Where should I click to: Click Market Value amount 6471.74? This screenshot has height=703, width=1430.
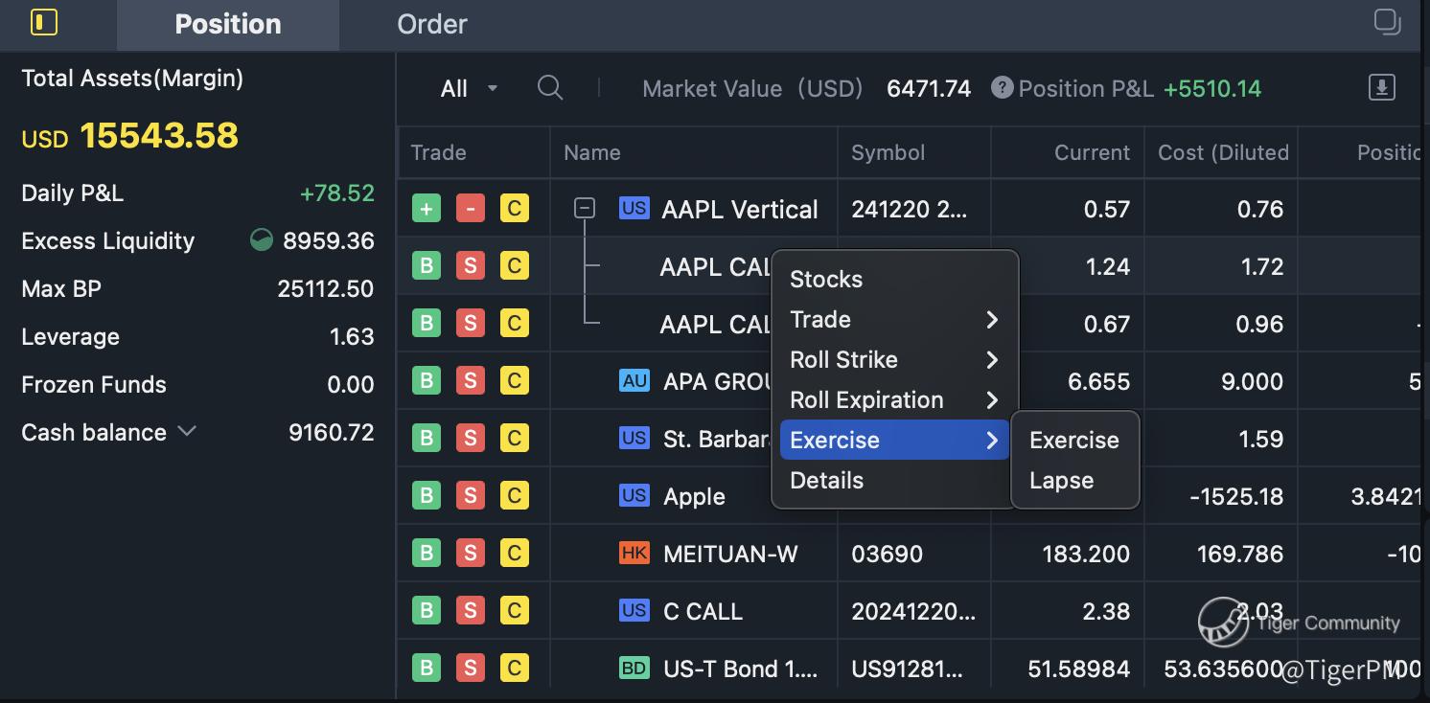coord(929,89)
